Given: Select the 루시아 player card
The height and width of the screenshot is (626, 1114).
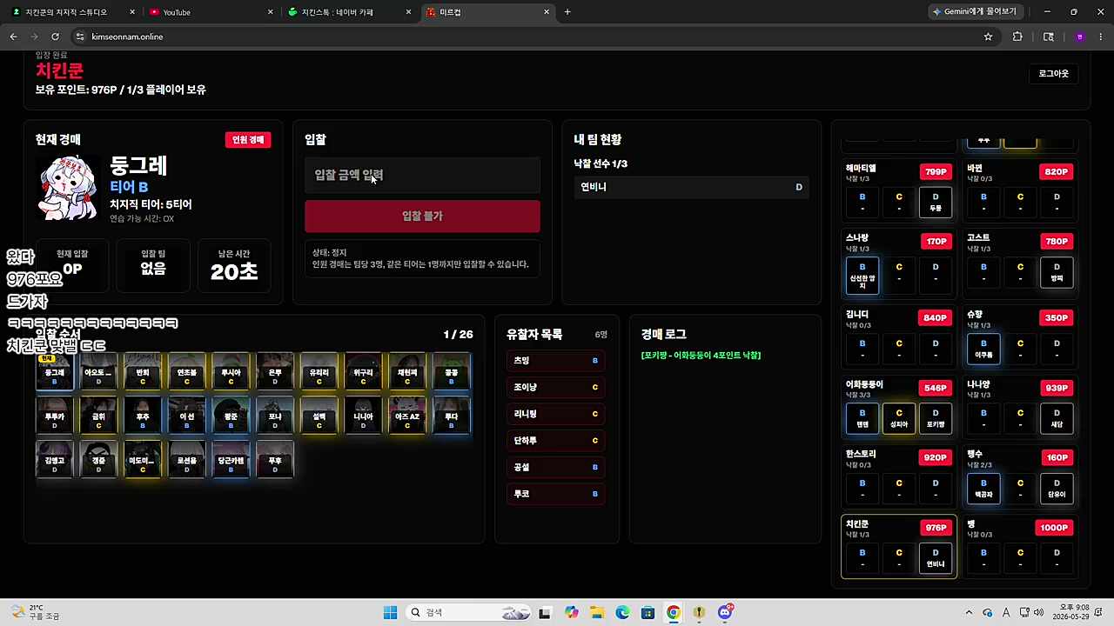Looking at the screenshot, I should [x=231, y=371].
